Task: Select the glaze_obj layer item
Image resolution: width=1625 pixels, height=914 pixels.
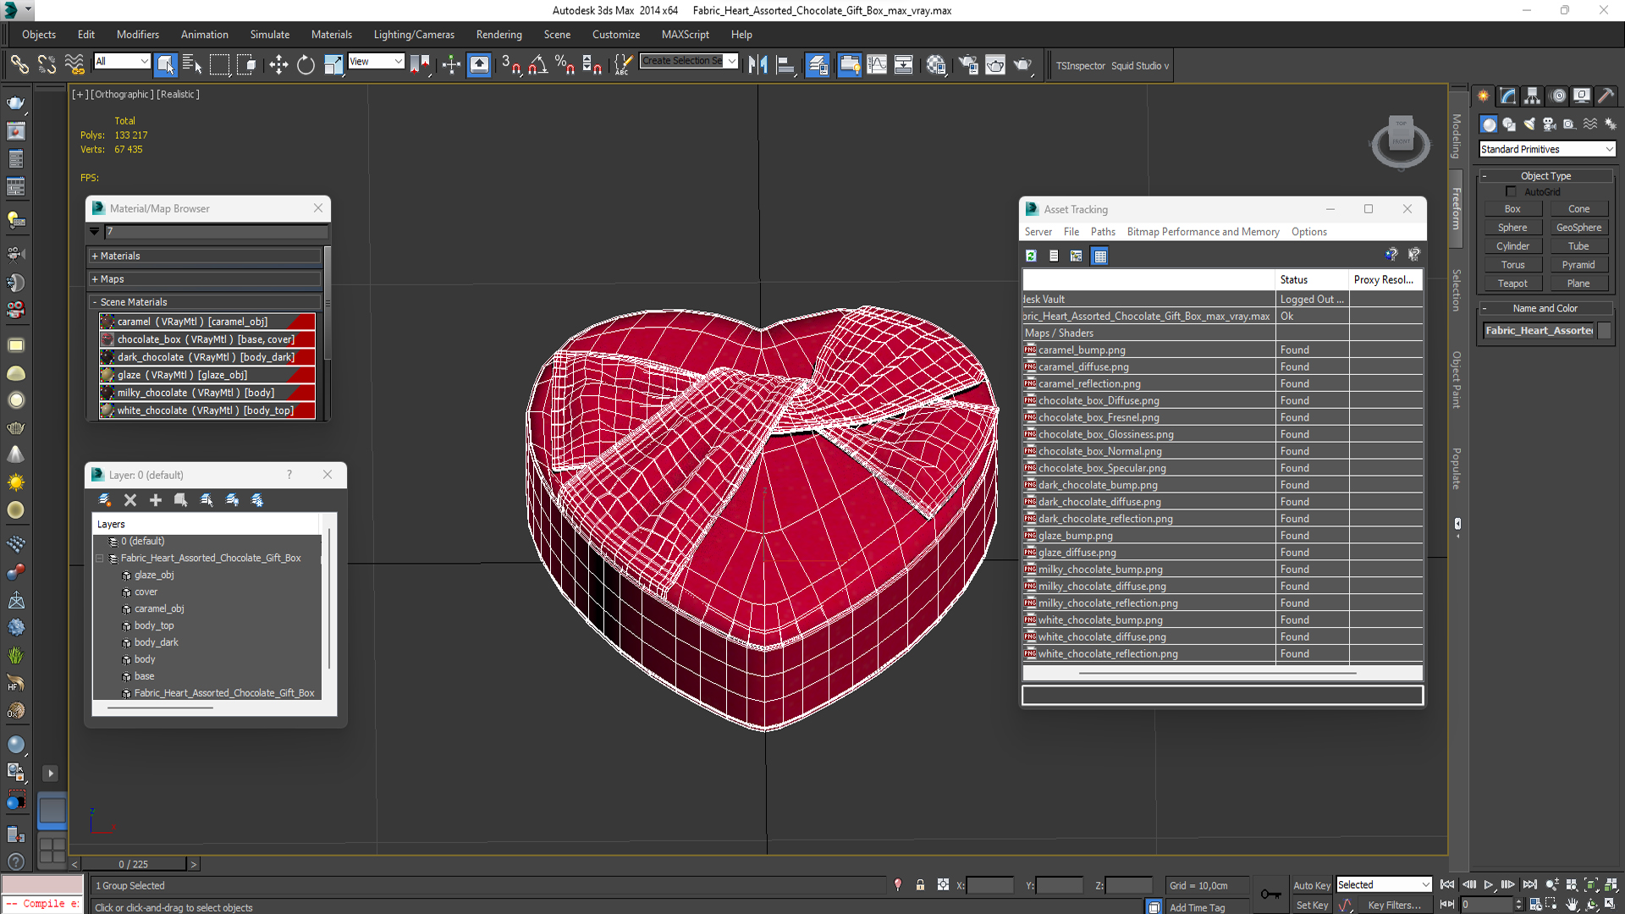Action: 153,575
